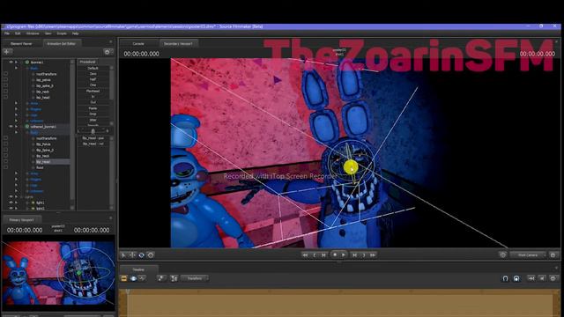Viewport: 564px width, 317px height.
Task: Toggle timeline snapping magnet icon
Action: coord(505,278)
